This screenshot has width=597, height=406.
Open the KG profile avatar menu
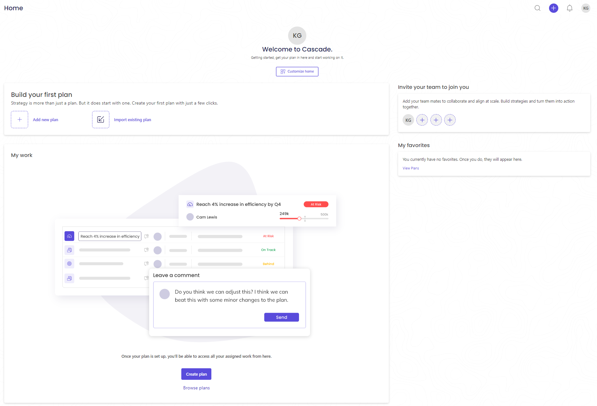[x=585, y=8]
